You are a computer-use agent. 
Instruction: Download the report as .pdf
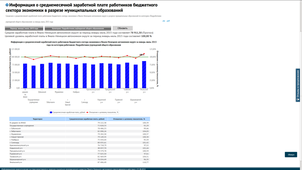[168, 21]
